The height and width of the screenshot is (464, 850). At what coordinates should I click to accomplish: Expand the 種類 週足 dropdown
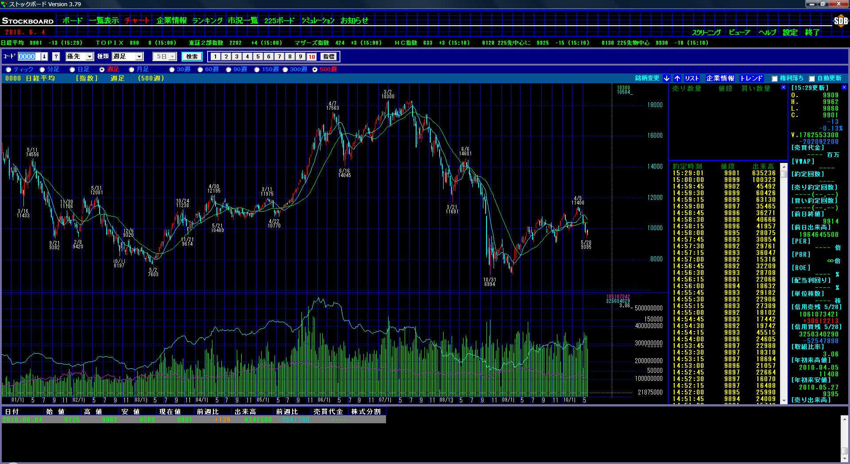pos(139,57)
